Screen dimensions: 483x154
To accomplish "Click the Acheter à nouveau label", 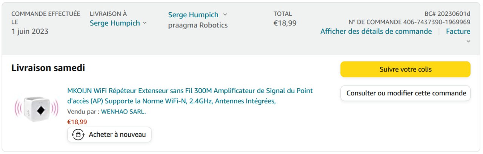I will 117,134.
